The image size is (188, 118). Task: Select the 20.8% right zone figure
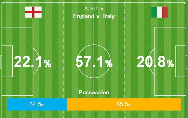(x=155, y=62)
